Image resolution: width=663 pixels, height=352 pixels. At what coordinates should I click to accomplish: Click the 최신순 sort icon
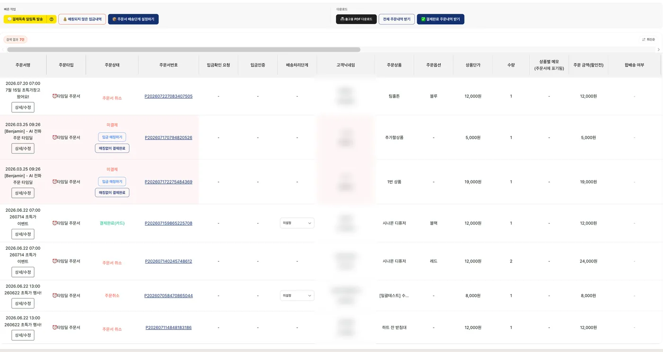pos(644,39)
